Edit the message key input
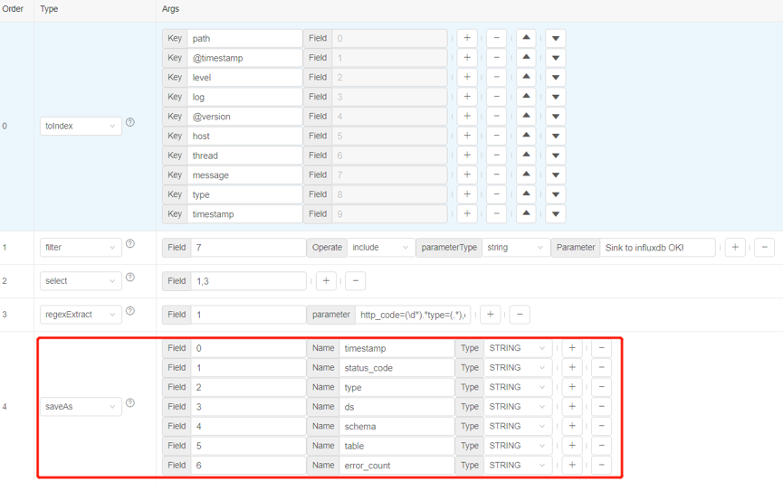Screen dimensions: 783x481 click(244, 174)
